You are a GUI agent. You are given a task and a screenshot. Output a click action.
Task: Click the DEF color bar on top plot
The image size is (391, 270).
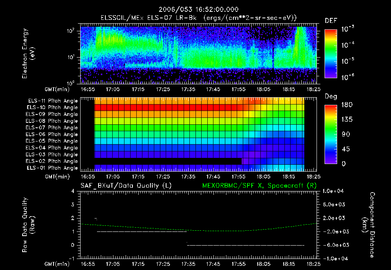coord(331,53)
